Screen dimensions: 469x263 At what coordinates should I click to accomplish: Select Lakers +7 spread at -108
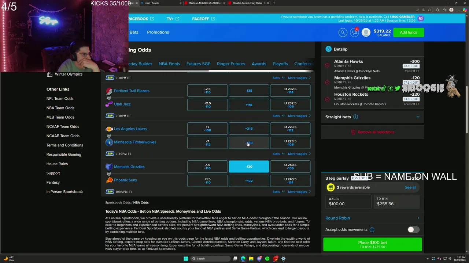[207, 129]
